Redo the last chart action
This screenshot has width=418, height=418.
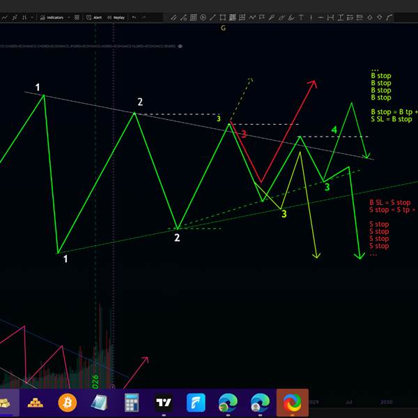144,17
